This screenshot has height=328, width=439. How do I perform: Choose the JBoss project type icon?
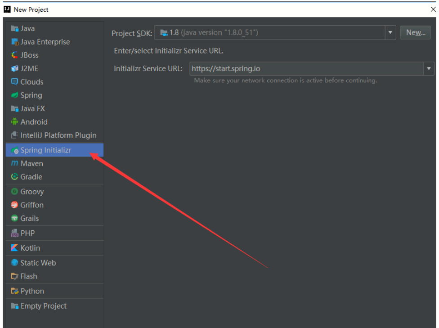pos(14,55)
